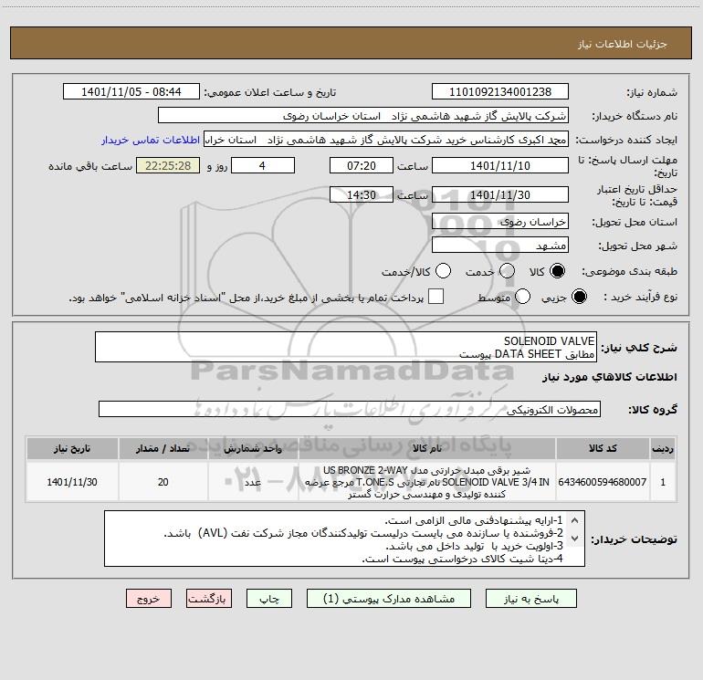
Task: Click the SOLENOID VALVE description text box
Action: (346, 348)
